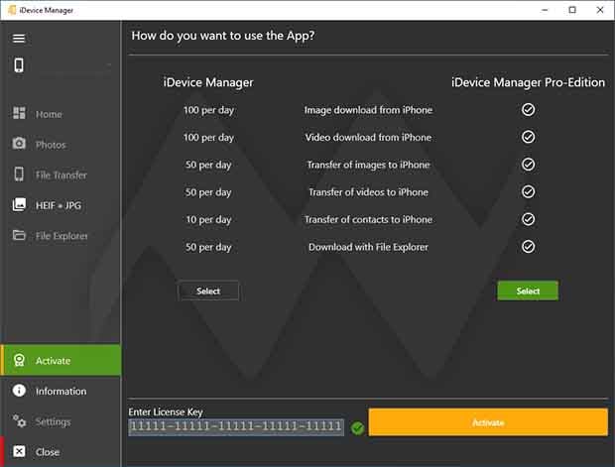Click into the license key field

236,427
